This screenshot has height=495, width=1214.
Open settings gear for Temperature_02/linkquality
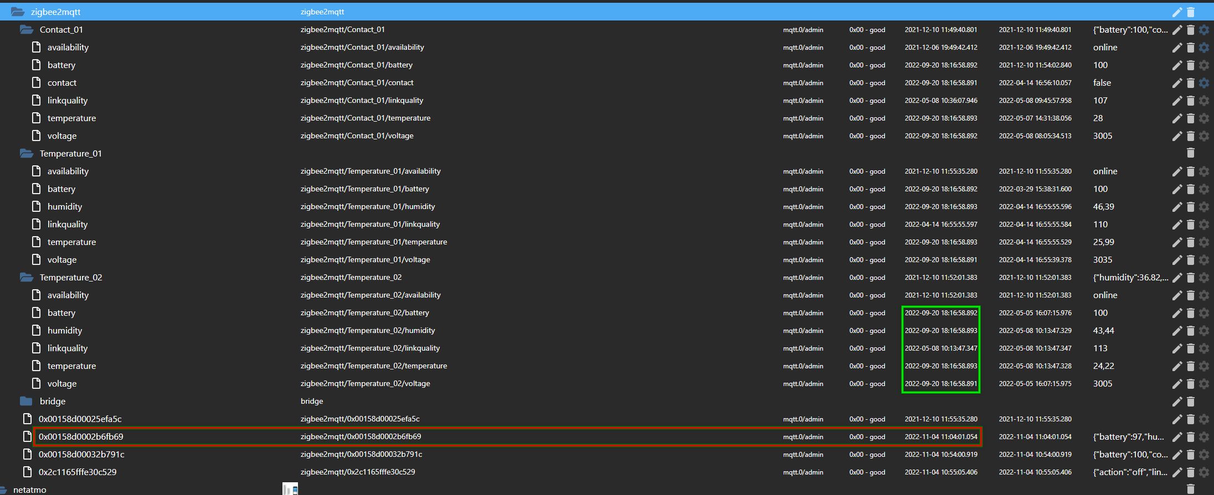pos(1204,348)
